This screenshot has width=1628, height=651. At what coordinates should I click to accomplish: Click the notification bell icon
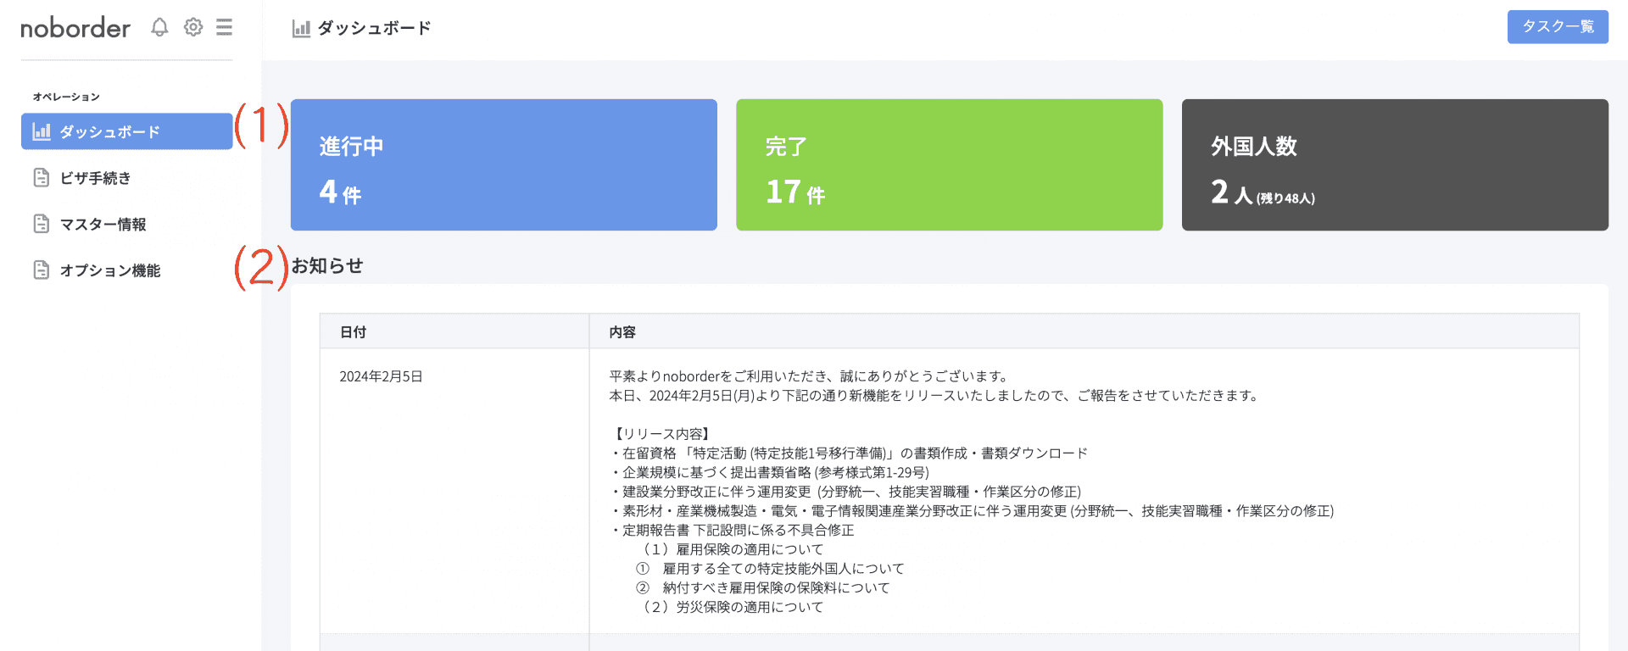pos(159,27)
